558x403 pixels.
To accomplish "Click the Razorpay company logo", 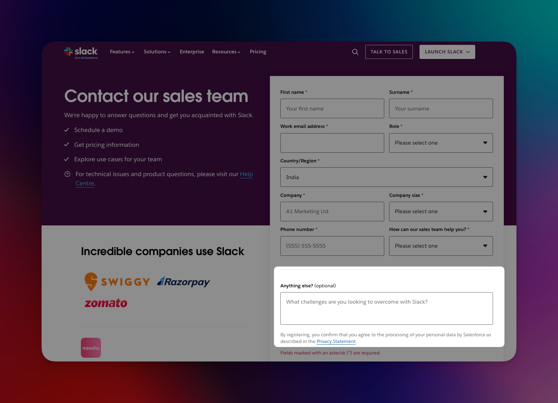I will coord(183,282).
